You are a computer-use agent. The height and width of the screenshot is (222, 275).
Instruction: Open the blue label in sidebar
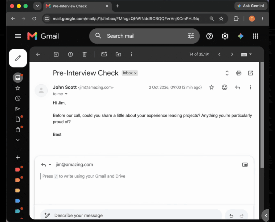click(x=18, y=201)
